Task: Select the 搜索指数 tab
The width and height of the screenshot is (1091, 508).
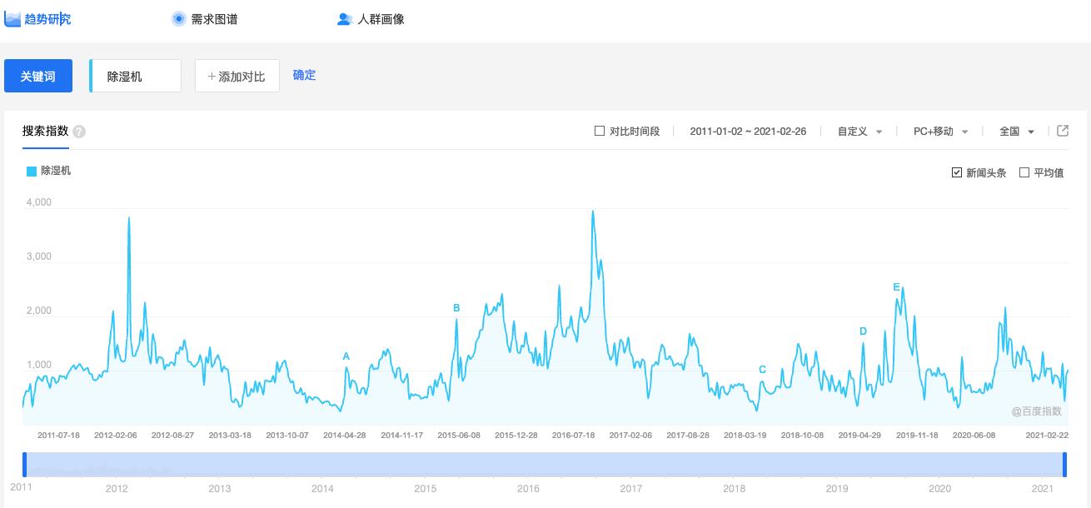Action: [45, 131]
